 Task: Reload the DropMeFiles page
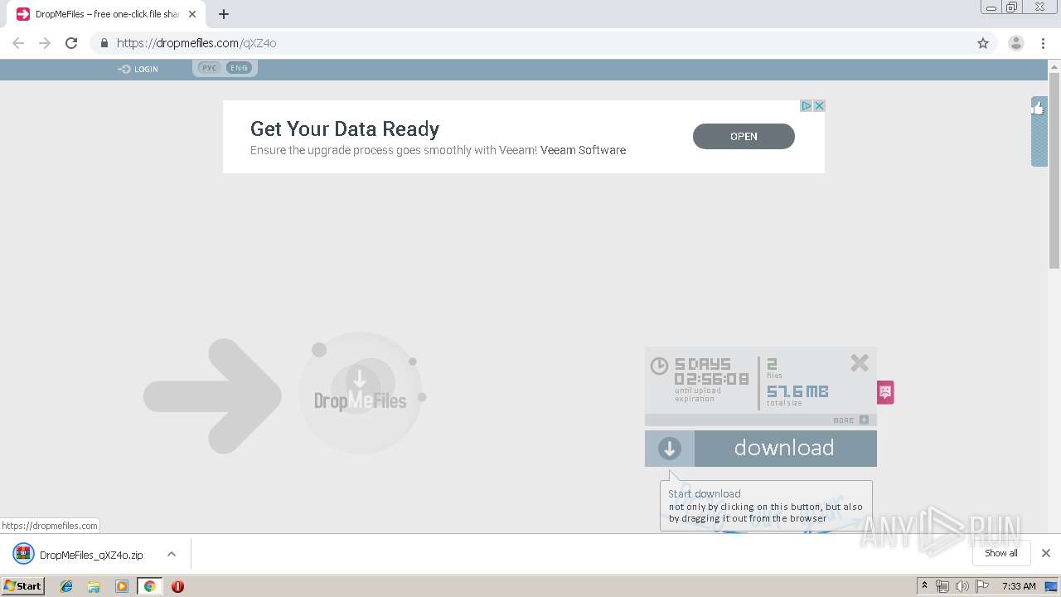coord(71,43)
